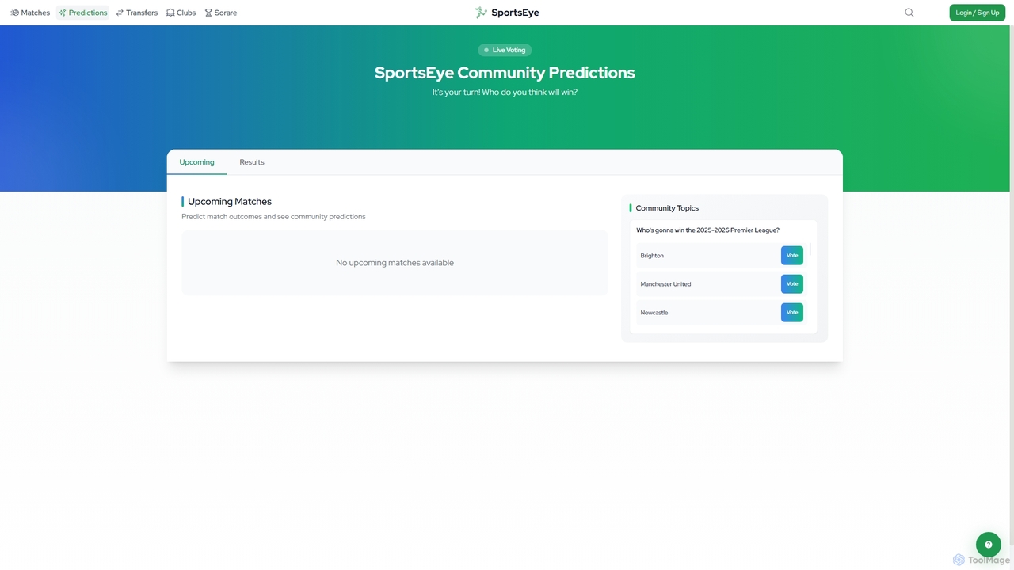Screen dimensions: 1014x570
Task: Click the SportsEye logo
Action: (507, 13)
